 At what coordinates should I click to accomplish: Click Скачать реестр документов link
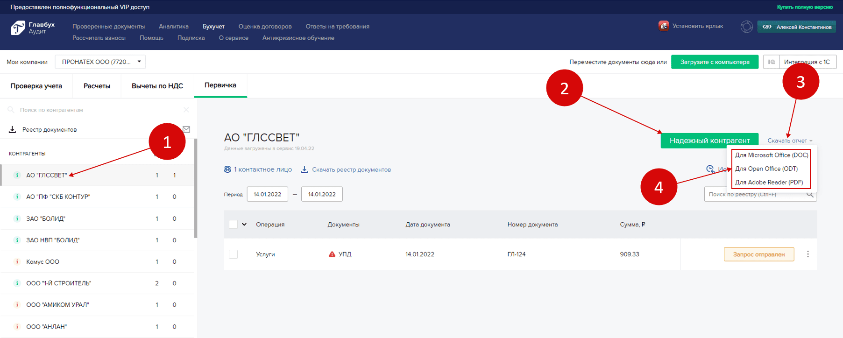click(x=352, y=169)
